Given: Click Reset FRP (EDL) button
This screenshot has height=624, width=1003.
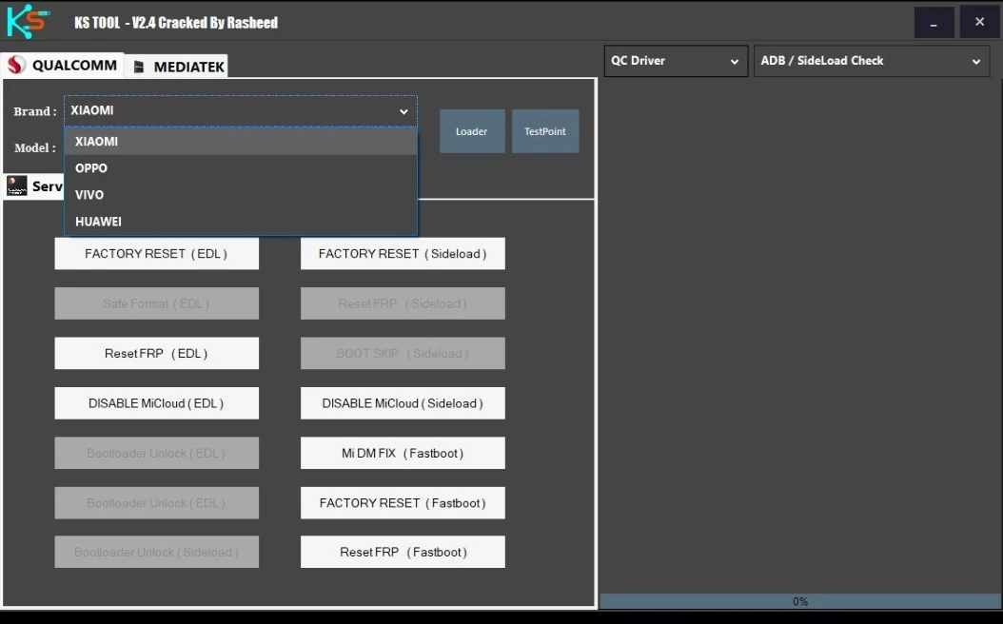Looking at the screenshot, I should coord(157,354).
